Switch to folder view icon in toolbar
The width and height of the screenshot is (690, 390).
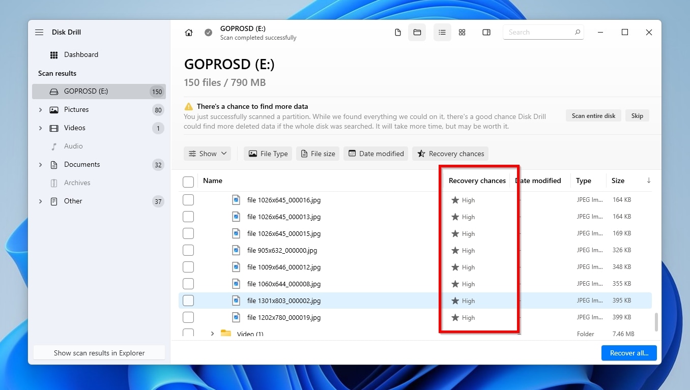coord(417,33)
